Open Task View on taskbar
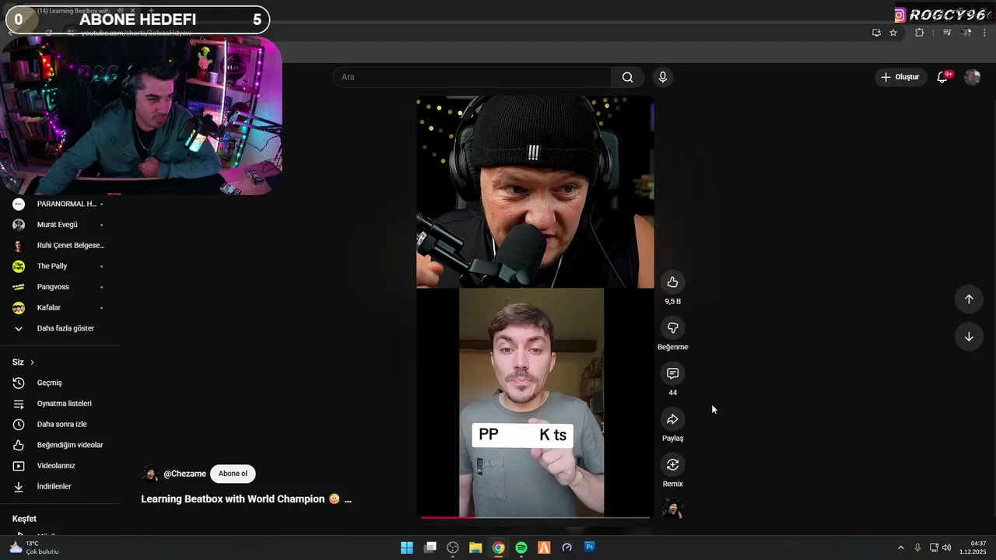996x560 pixels. pos(430,548)
